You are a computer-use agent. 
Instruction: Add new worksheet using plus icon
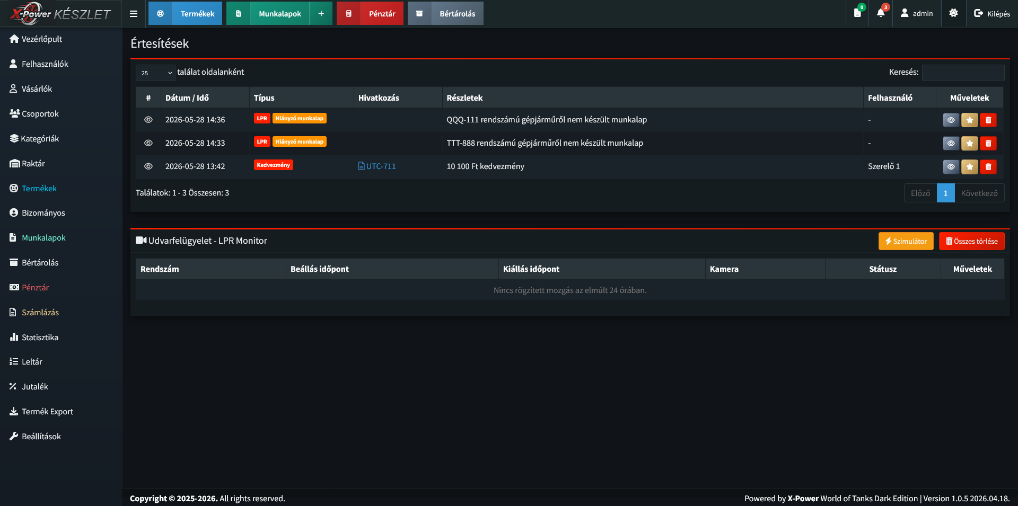[x=321, y=13]
